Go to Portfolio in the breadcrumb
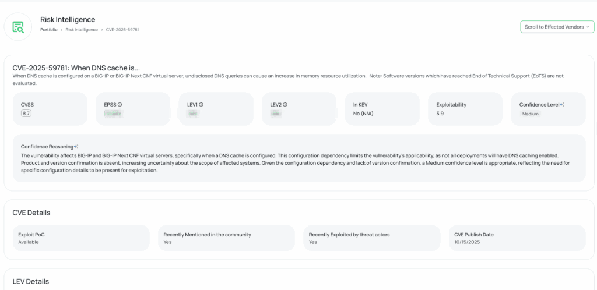 tap(48, 29)
